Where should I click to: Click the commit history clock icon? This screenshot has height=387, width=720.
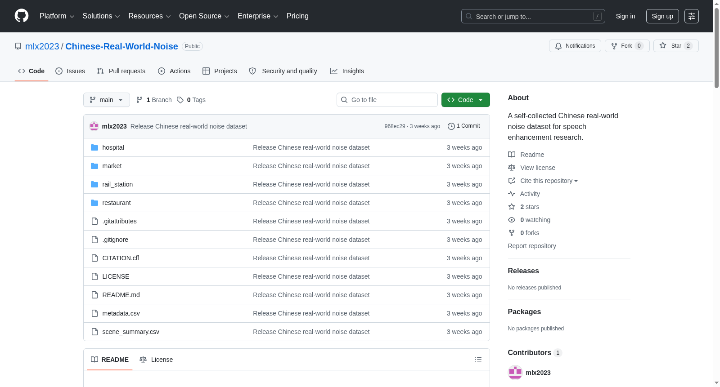(x=451, y=126)
